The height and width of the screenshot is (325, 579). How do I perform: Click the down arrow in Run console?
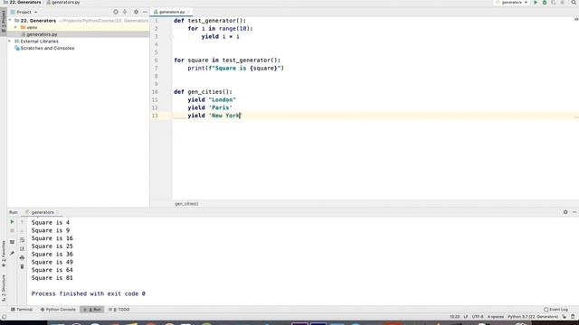click(x=22, y=231)
